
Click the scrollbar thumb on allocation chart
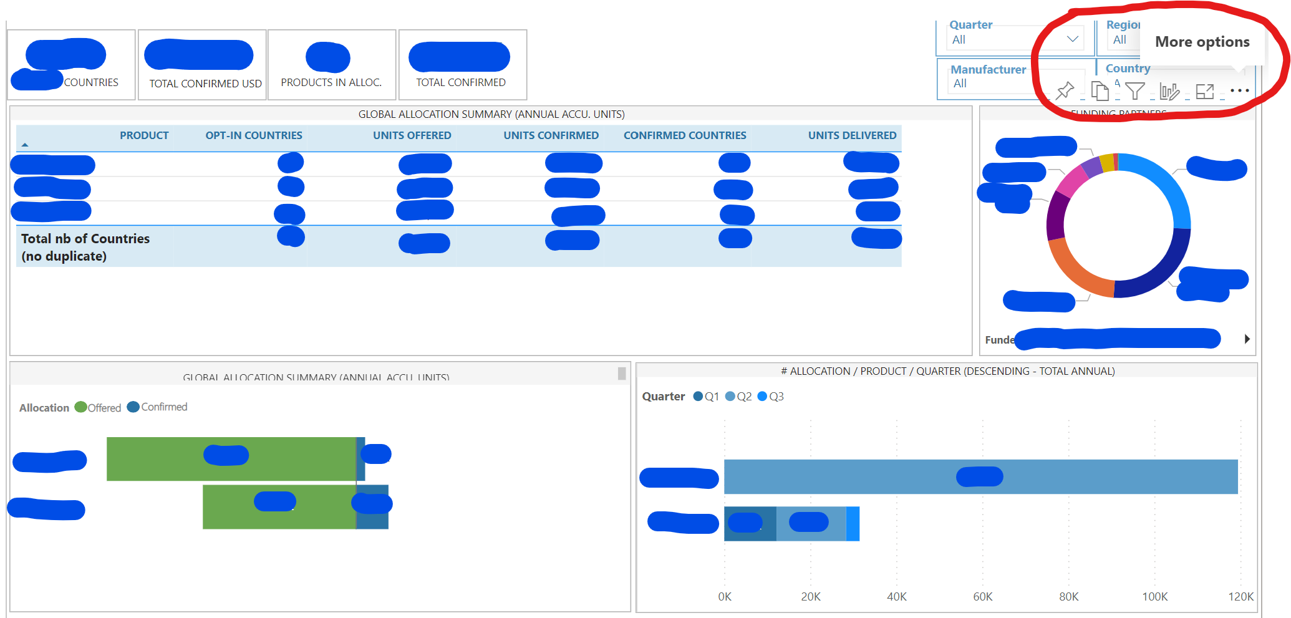pyautogui.click(x=622, y=374)
